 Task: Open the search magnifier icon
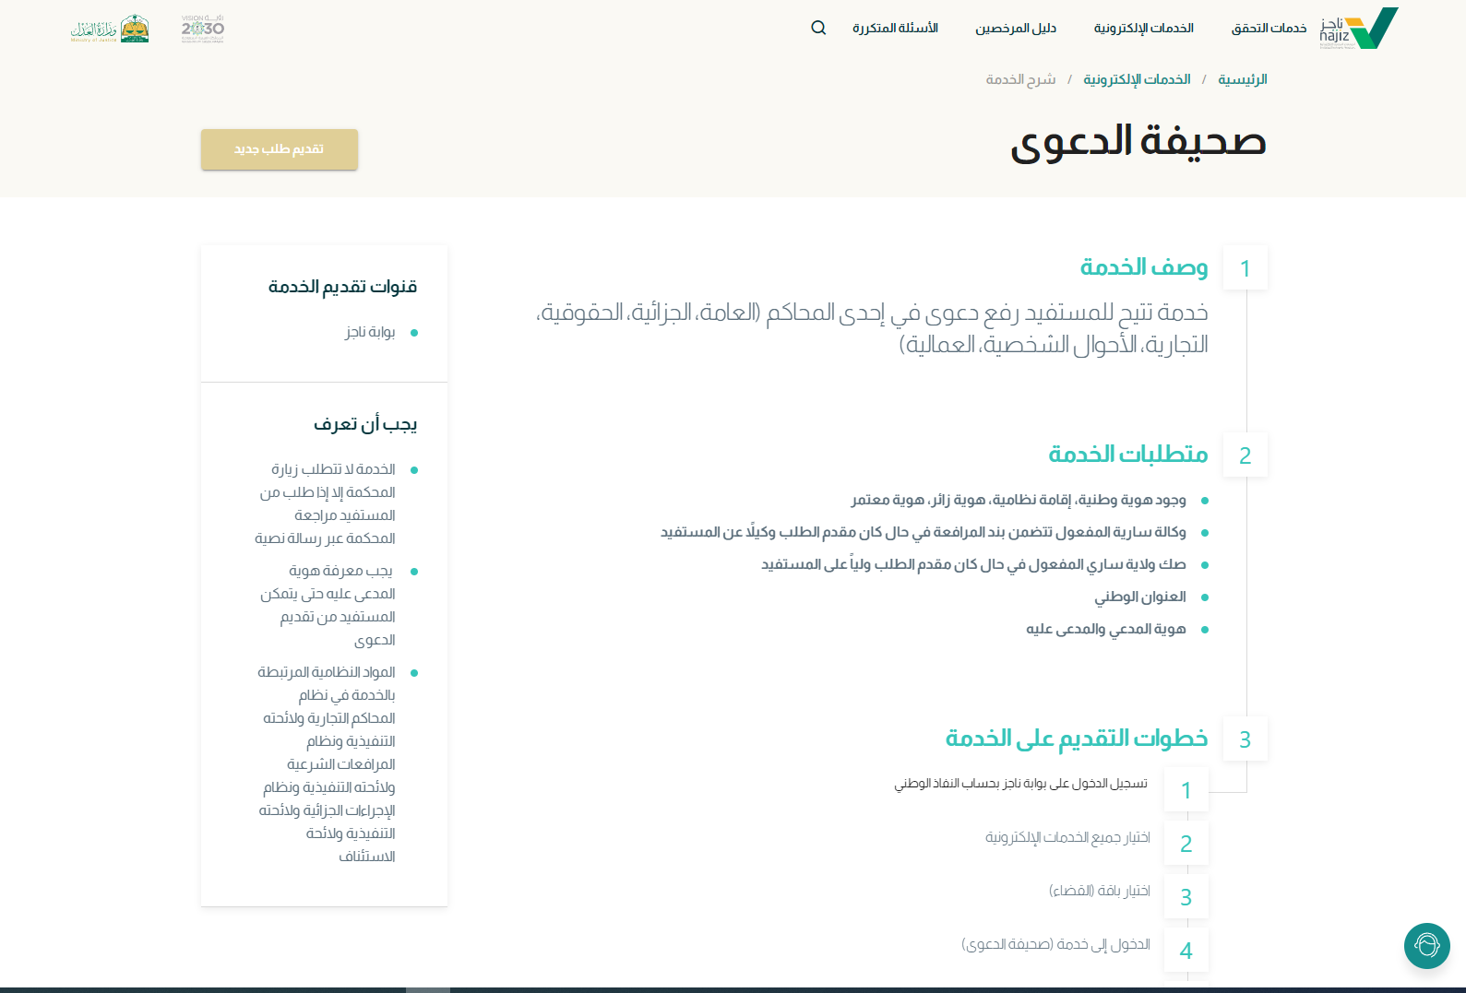pos(818,28)
